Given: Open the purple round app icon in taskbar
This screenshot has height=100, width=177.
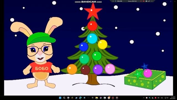Looking at the screenshot, I should pos(101,98).
